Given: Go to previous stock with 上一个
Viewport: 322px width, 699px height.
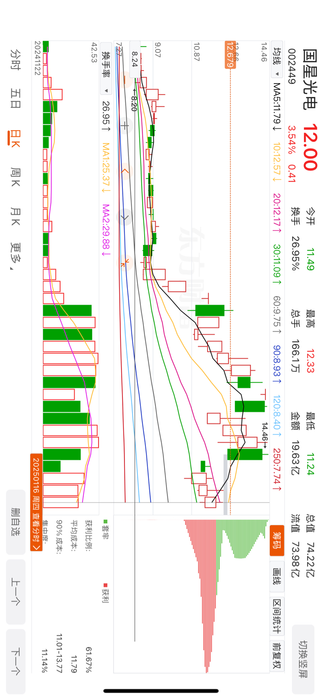Looking at the screenshot, I should tap(16, 592).
